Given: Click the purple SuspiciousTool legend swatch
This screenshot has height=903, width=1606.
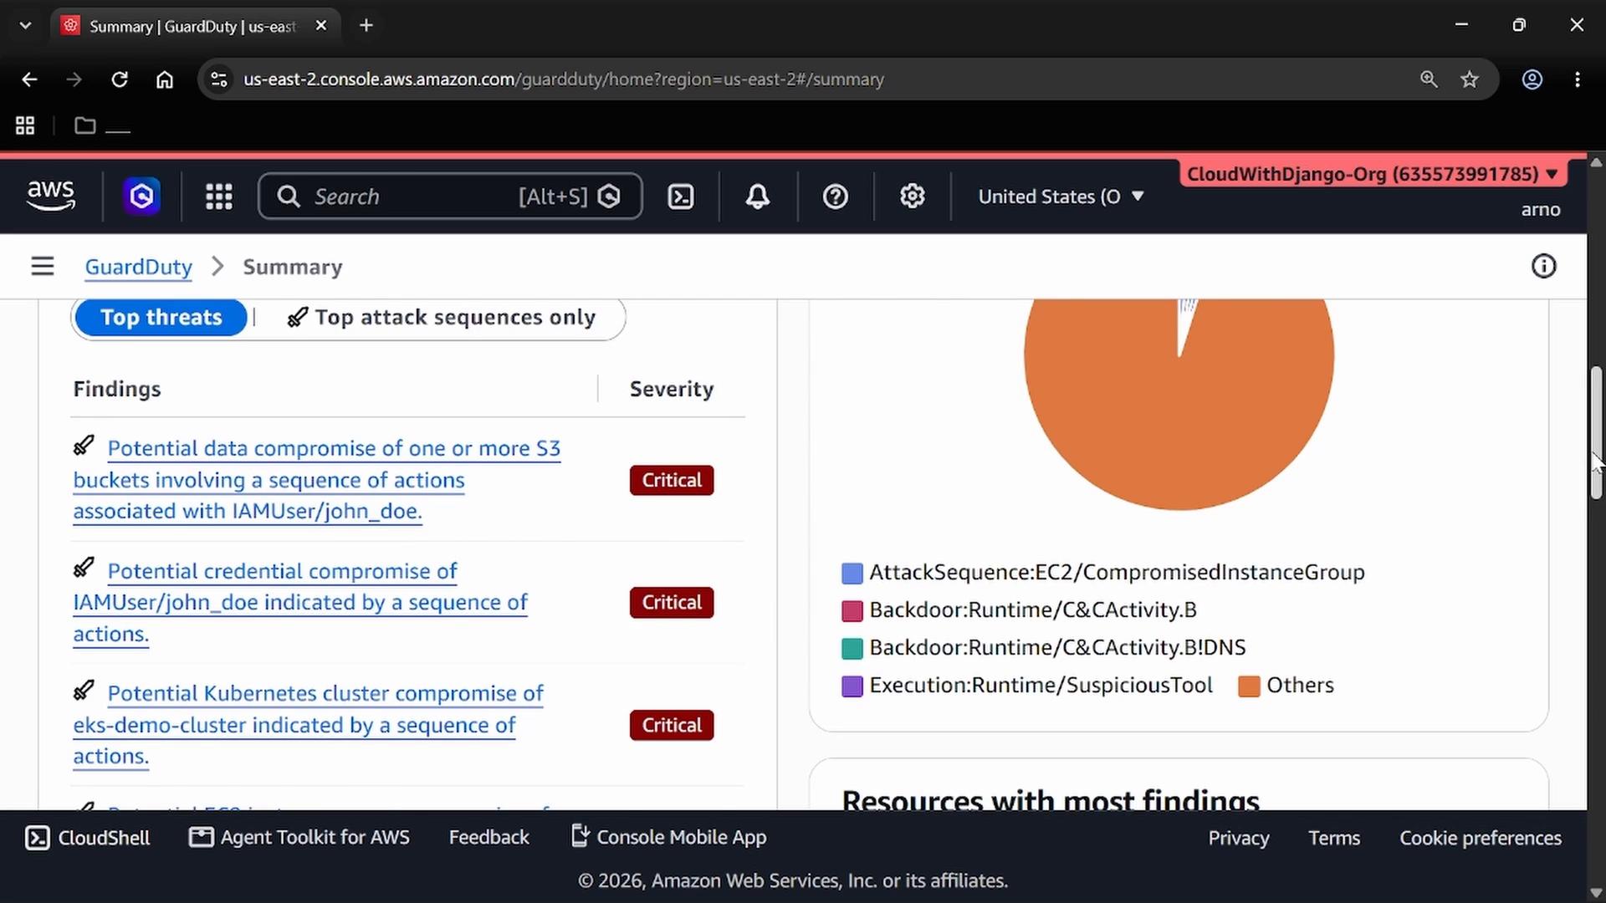Looking at the screenshot, I should [852, 686].
